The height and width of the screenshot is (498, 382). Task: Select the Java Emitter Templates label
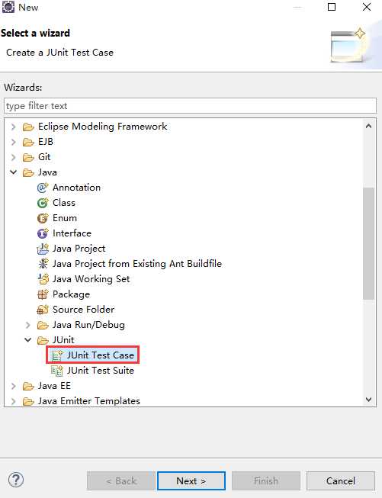click(89, 401)
